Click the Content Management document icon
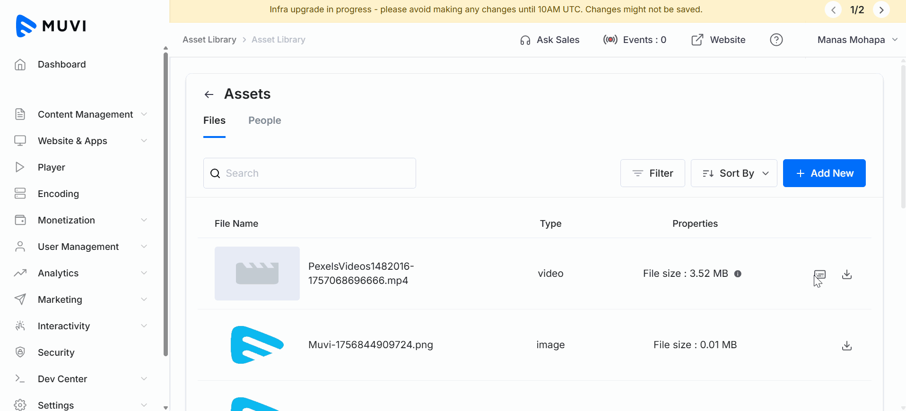 (x=20, y=114)
